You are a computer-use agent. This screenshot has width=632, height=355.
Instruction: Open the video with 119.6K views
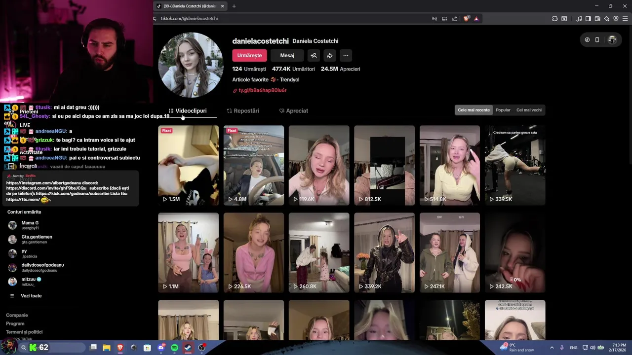pyautogui.click(x=319, y=165)
